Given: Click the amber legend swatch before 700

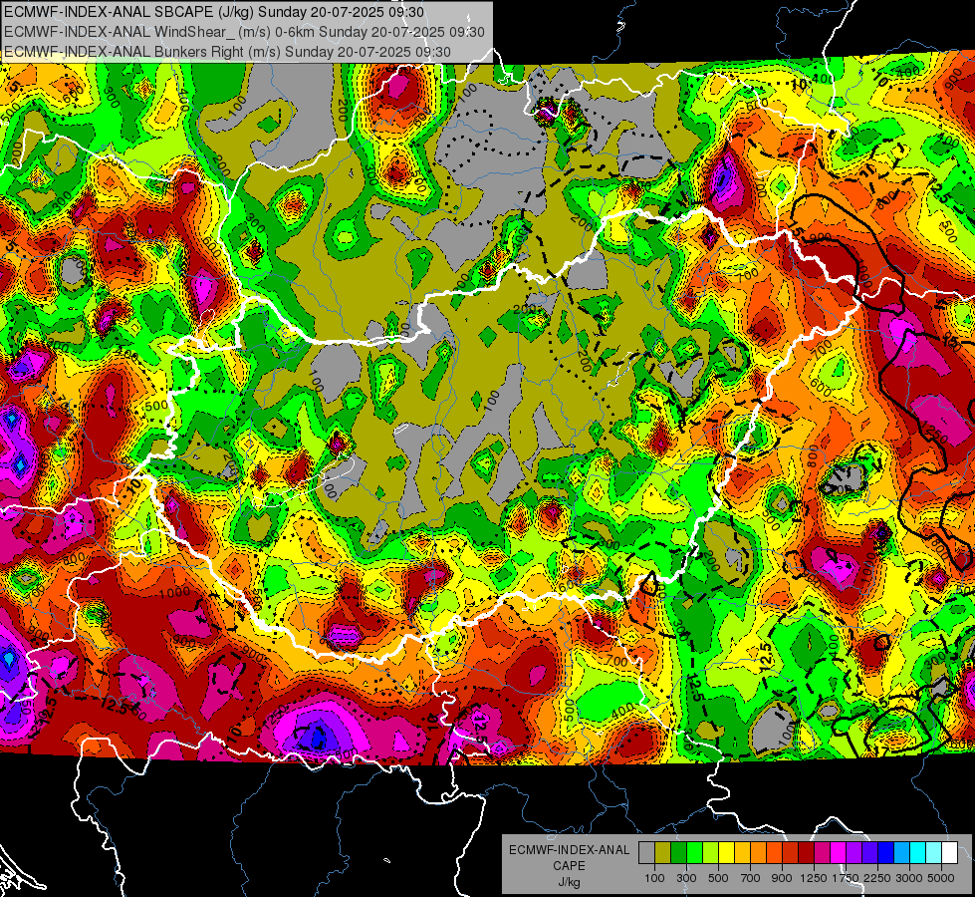Looking at the screenshot, I should coord(742,853).
